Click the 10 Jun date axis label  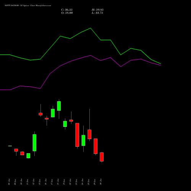coord(21,182)
